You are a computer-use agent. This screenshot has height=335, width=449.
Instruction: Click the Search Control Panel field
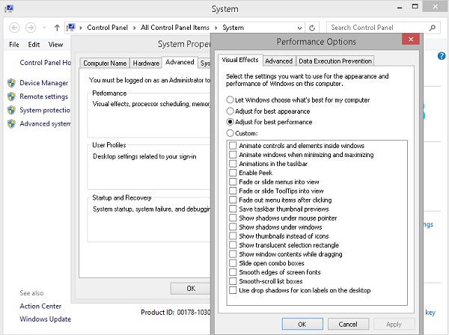380,28
